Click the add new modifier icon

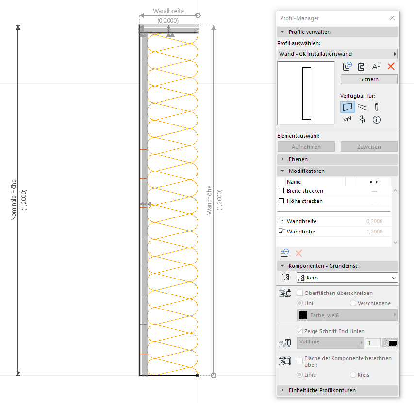[x=284, y=253]
